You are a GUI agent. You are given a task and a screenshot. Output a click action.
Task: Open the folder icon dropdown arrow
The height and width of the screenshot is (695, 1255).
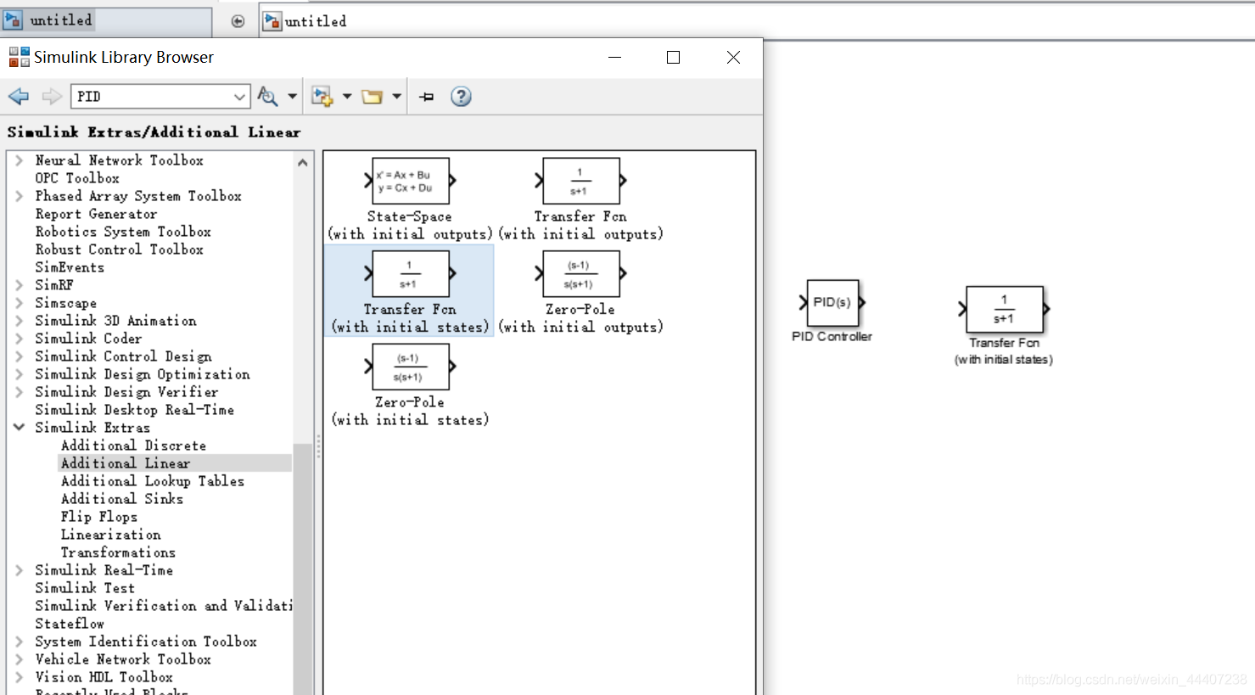[x=396, y=97]
